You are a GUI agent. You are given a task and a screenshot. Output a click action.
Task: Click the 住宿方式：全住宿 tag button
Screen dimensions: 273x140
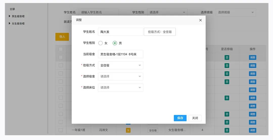pyautogui.click(x=160, y=32)
